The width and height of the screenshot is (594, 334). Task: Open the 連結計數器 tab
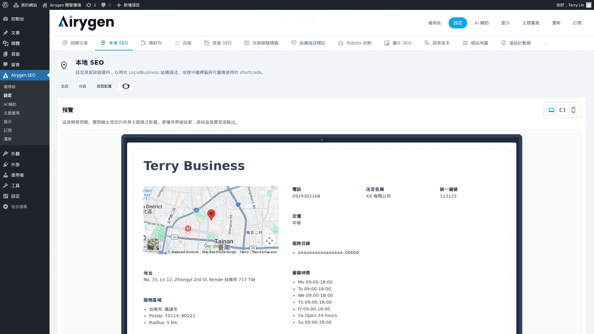click(516, 43)
